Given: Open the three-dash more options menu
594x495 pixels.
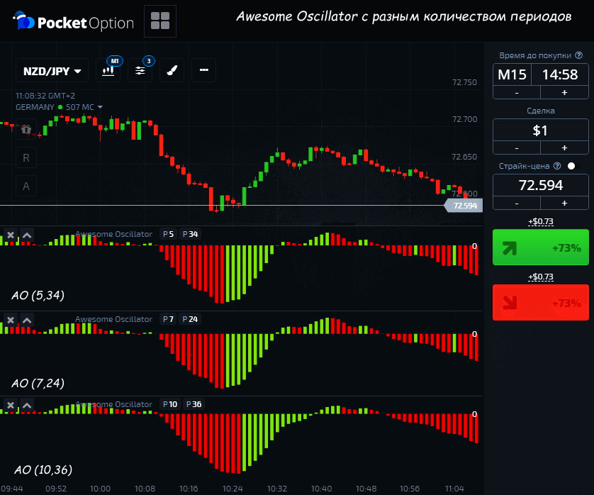Looking at the screenshot, I should 203,70.
